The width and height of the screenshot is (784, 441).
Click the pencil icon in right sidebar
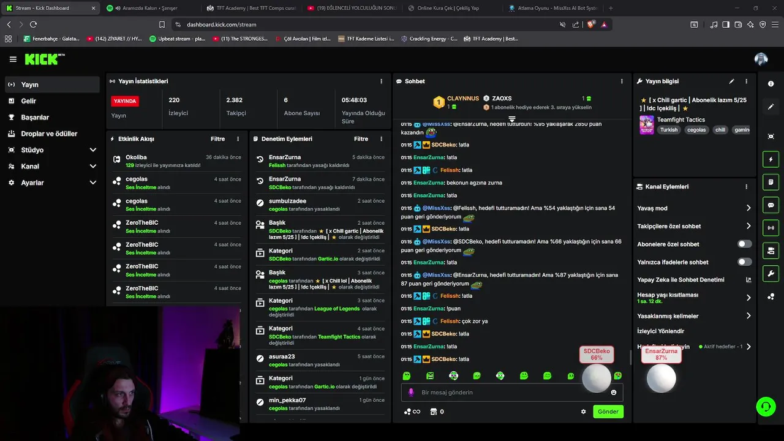tap(771, 107)
